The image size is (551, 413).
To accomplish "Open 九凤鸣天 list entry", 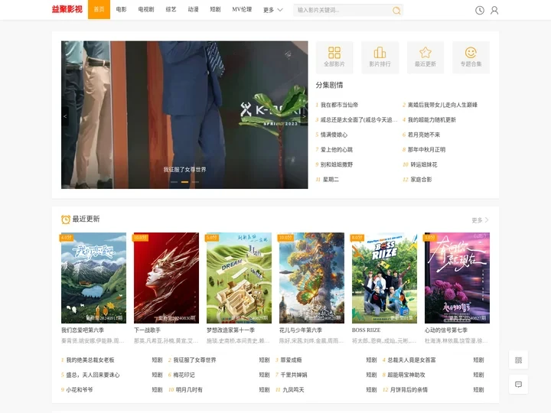I will point(293,390).
